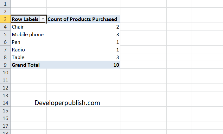Click the Chair row label cell
The width and height of the screenshot is (223, 134).
29,27
